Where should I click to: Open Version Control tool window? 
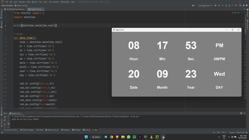[11, 130]
